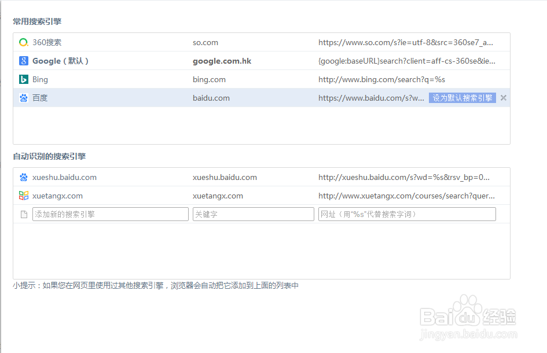Image resolution: width=547 pixels, height=353 pixels.
Task: Remove 百度 engine with the X button
Action: [x=504, y=98]
